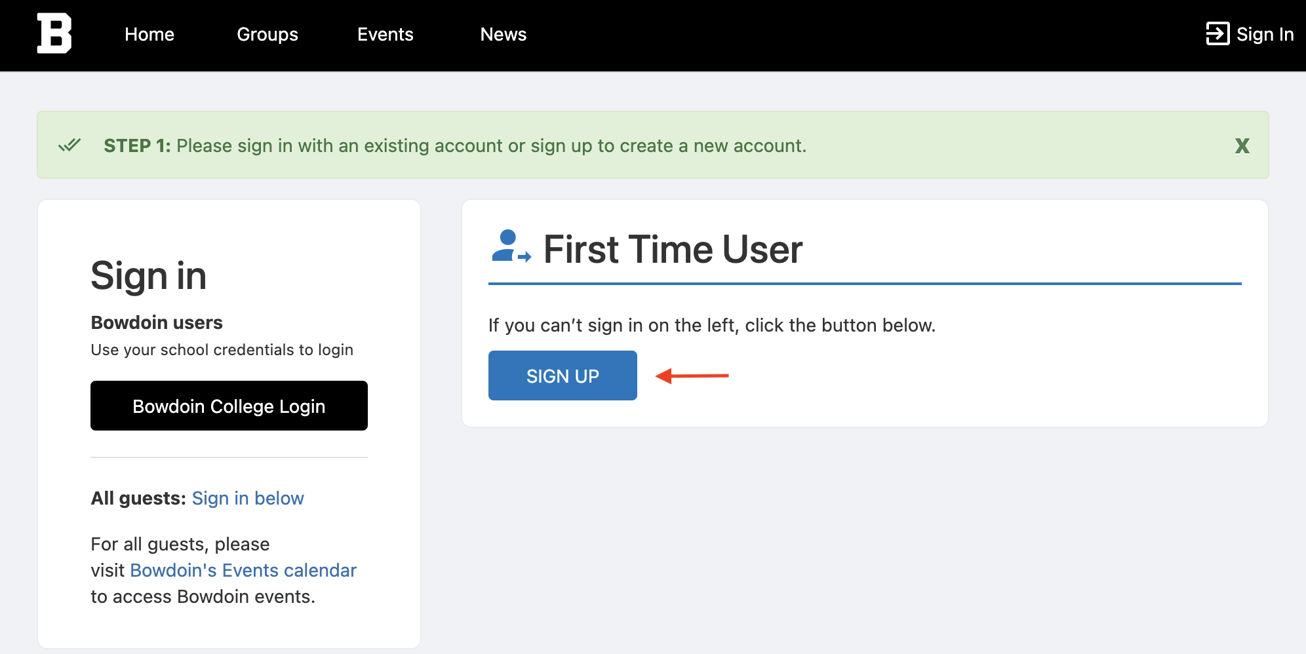The image size is (1306, 654).
Task: Open the Bowdoin's Events calendar link
Action: [243, 570]
